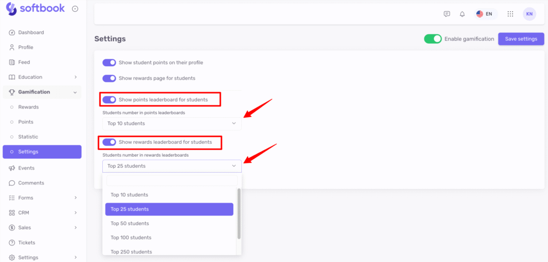Click the Softbook logo
Image resolution: width=548 pixels, height=262 pixels.
(35, 8)
